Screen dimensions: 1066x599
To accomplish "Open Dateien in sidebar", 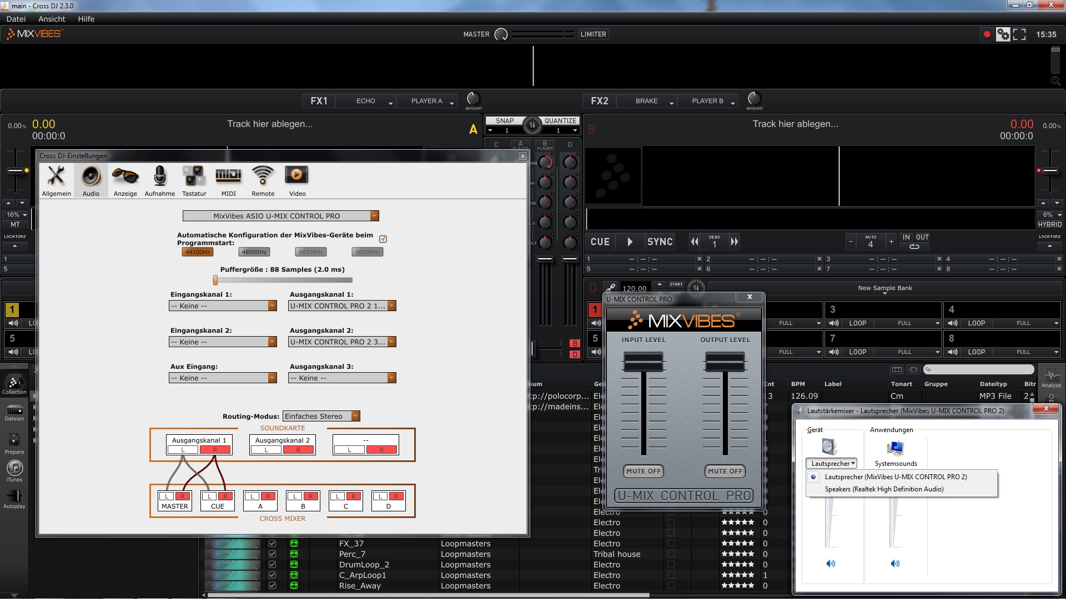I will [x=14, y=413].
